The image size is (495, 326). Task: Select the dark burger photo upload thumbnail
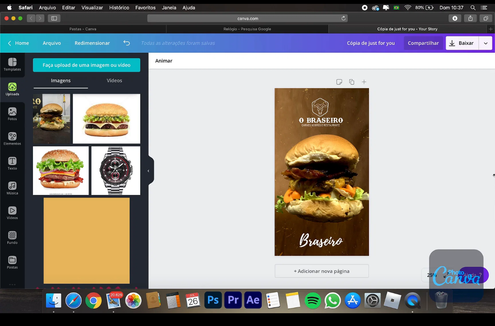51,119
